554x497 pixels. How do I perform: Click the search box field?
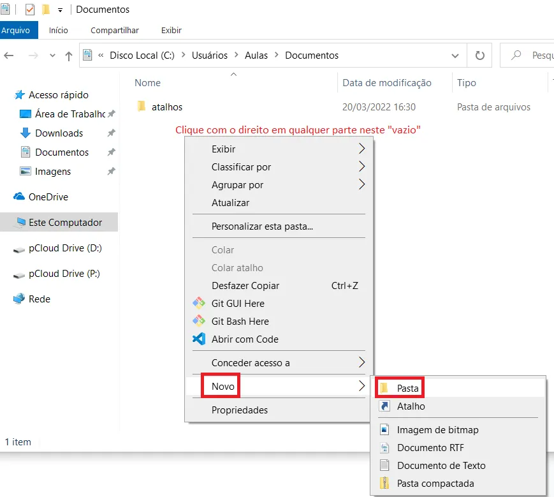[x=527, y=56]
